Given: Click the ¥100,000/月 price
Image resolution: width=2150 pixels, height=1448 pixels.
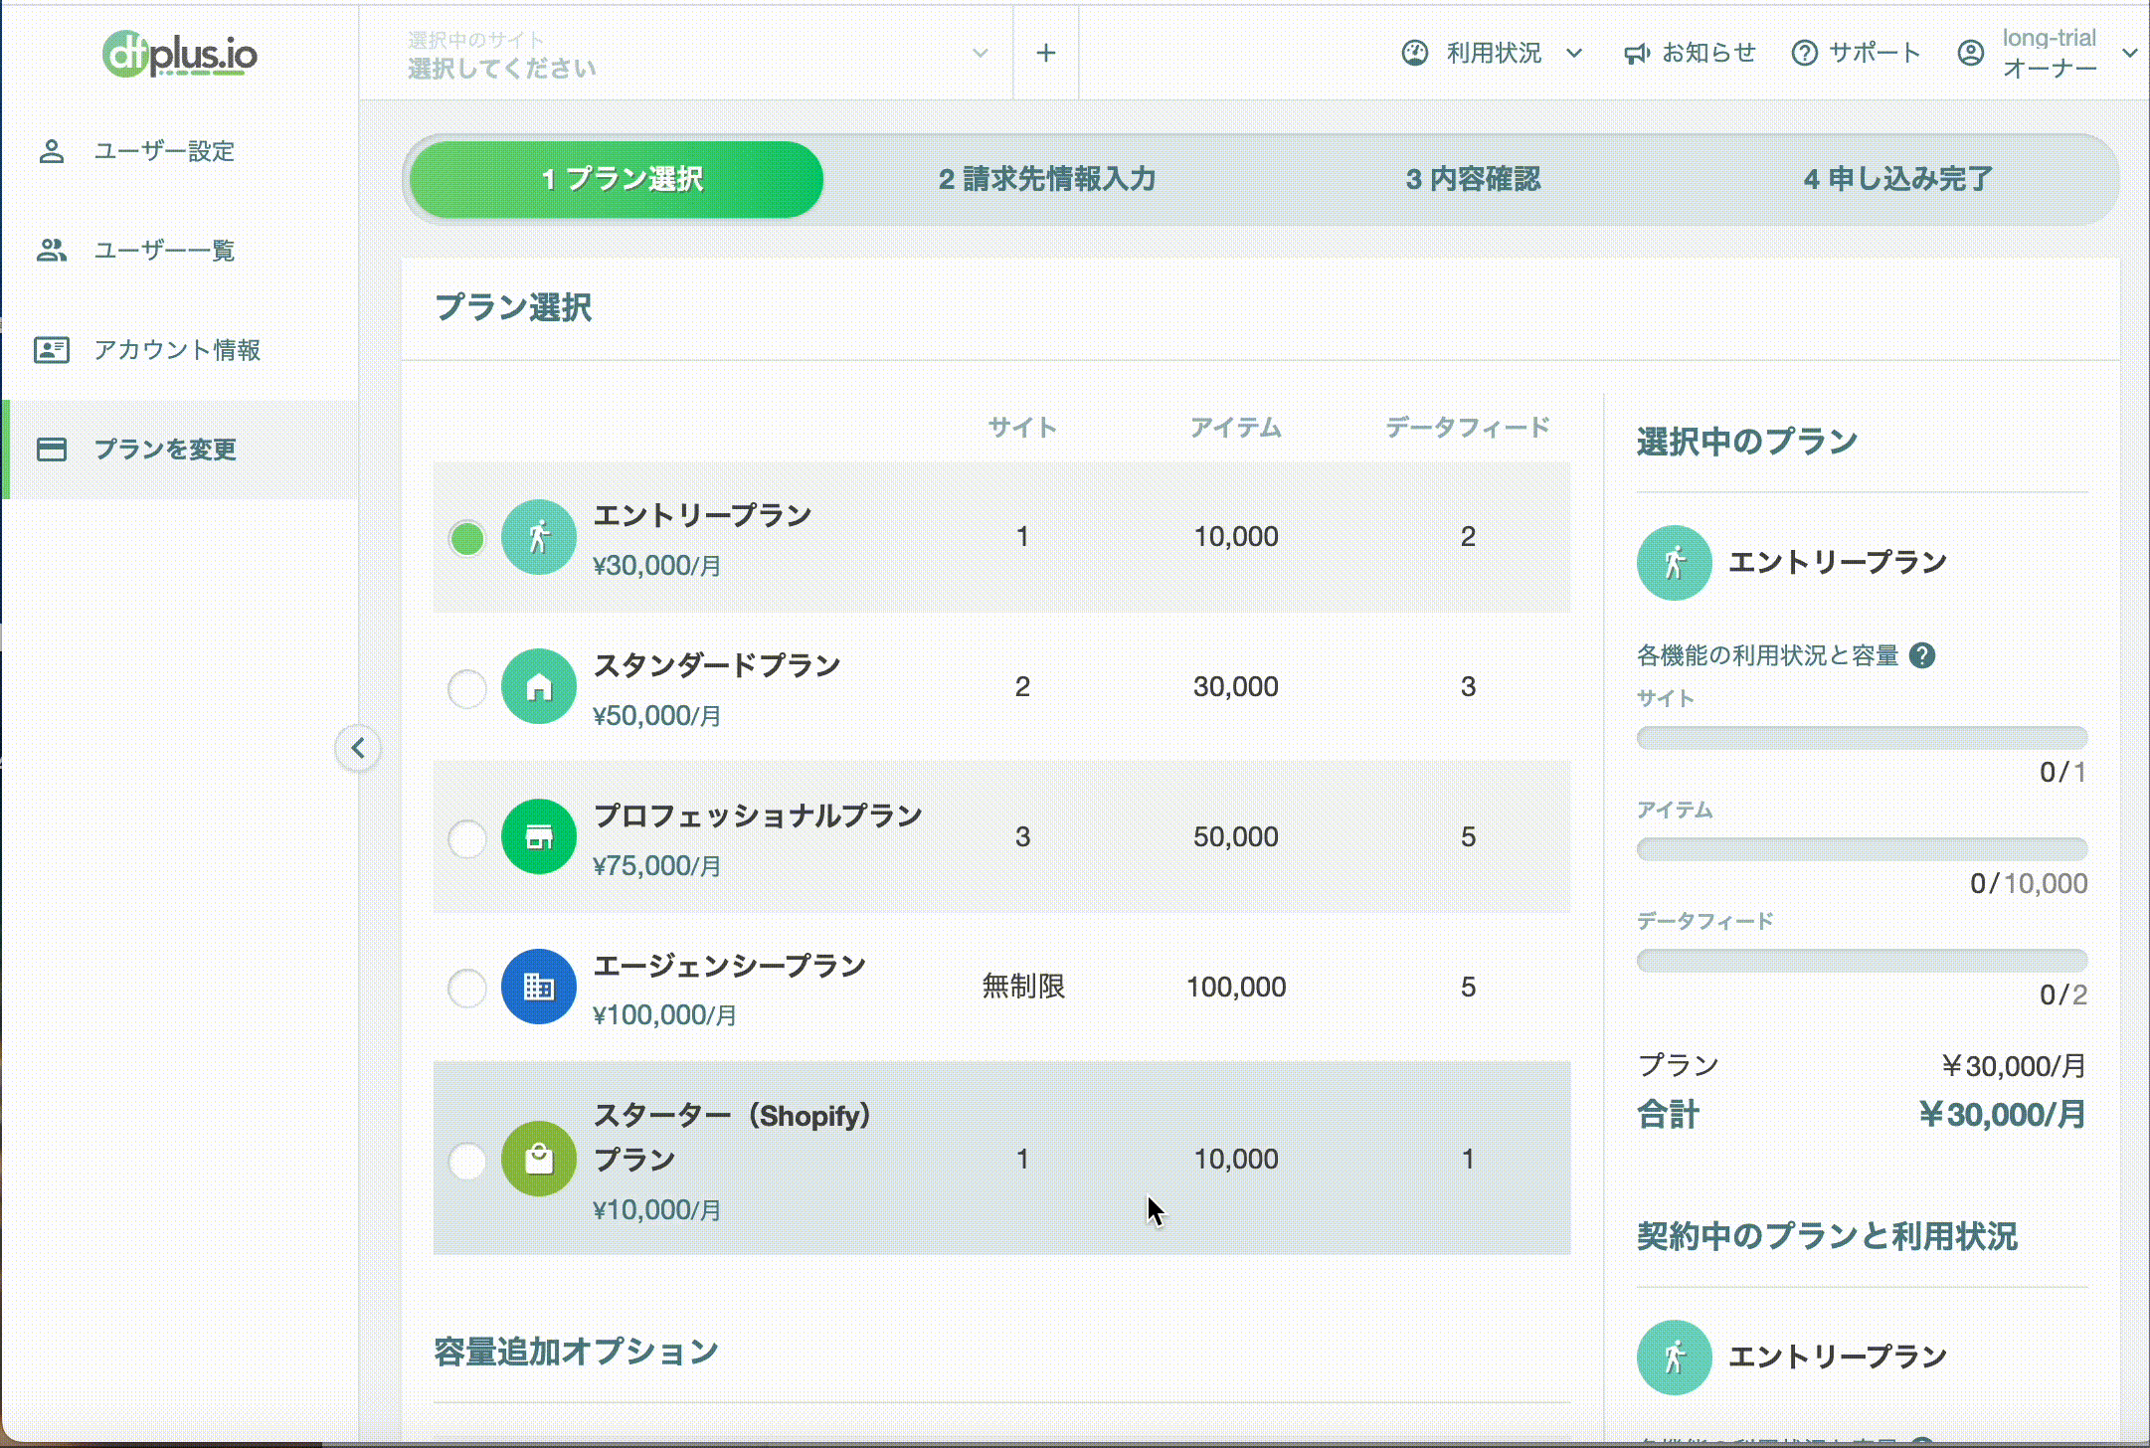Looking at the screenshot, I should pos(664,1015).
